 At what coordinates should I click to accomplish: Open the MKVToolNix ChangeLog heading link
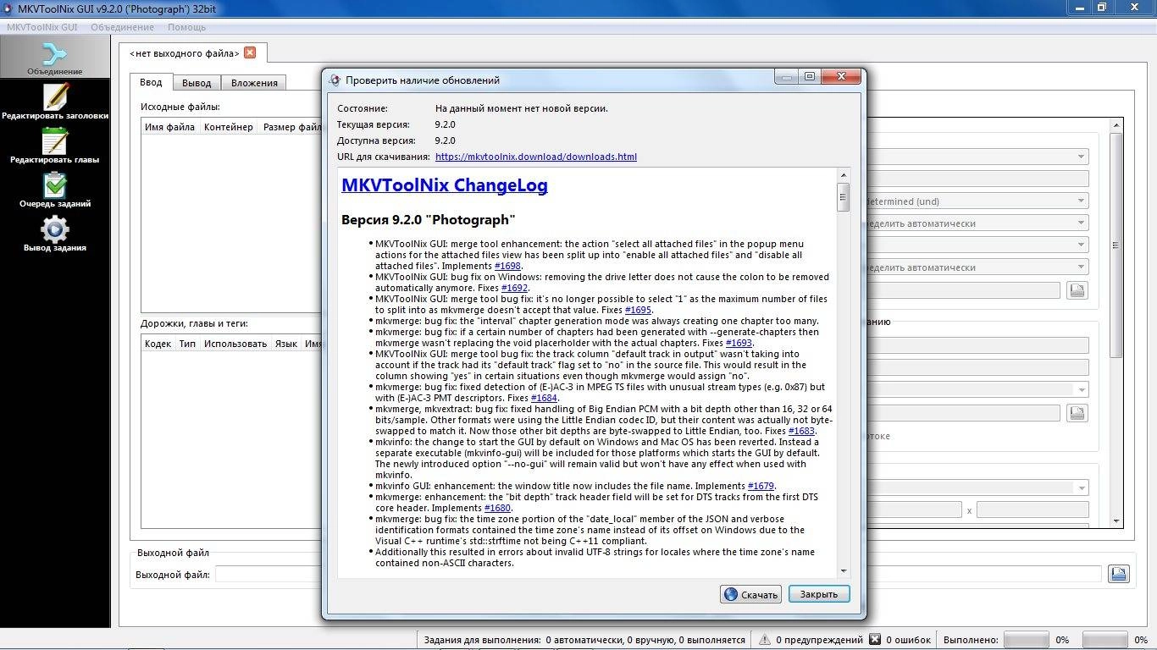445,185
